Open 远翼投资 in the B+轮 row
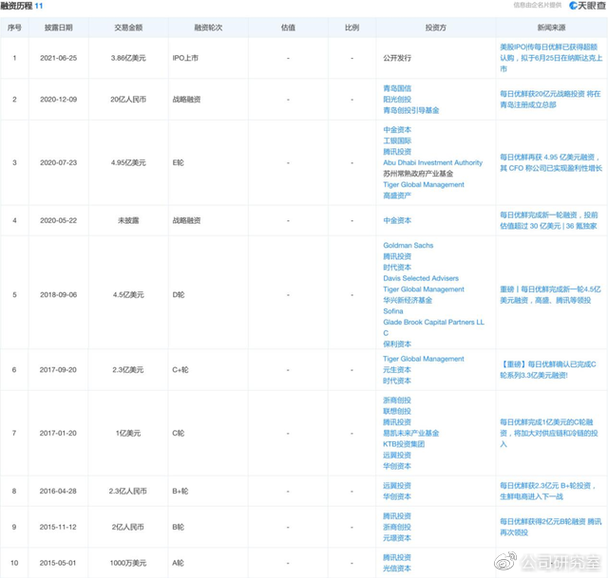608x578 pixels. tap(397, 485)
